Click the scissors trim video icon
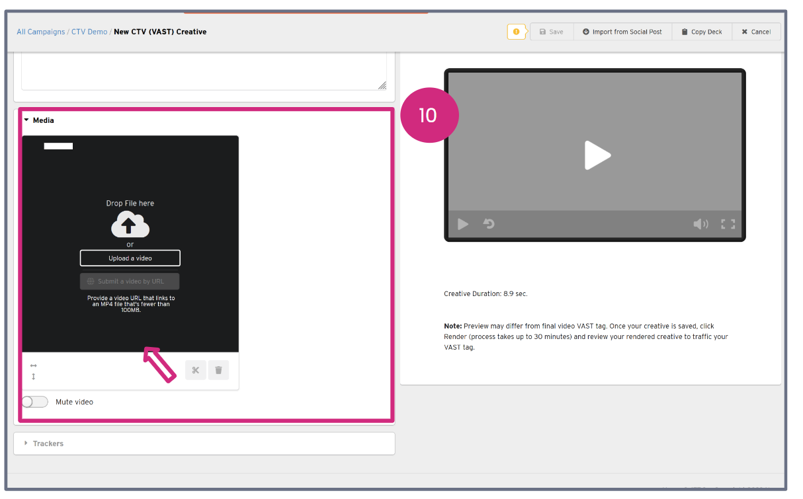Screen dimensions: 803x499 tap(196, 370)
